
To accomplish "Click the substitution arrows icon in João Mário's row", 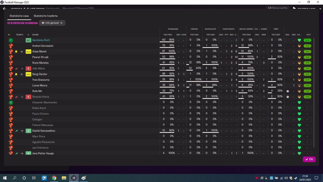I will tap(16, 69).
